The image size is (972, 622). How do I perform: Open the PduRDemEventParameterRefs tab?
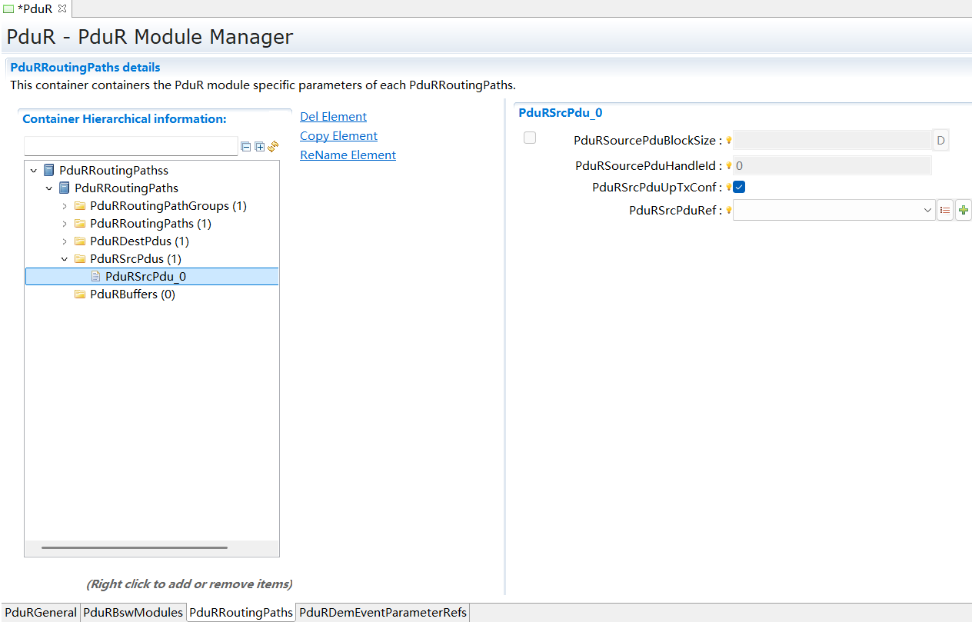(x=382, y=612)
